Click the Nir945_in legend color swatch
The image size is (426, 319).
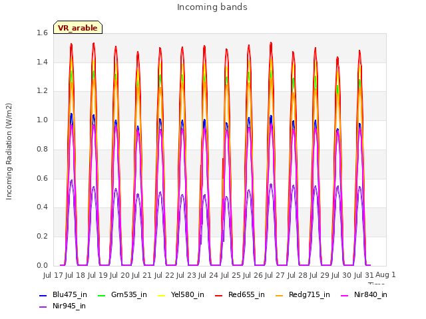[43, 307]
